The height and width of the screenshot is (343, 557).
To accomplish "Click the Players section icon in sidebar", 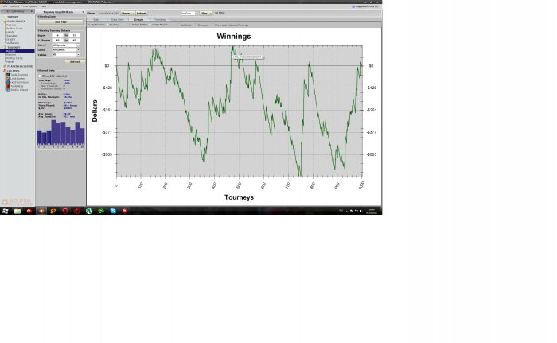I will 5,67.
